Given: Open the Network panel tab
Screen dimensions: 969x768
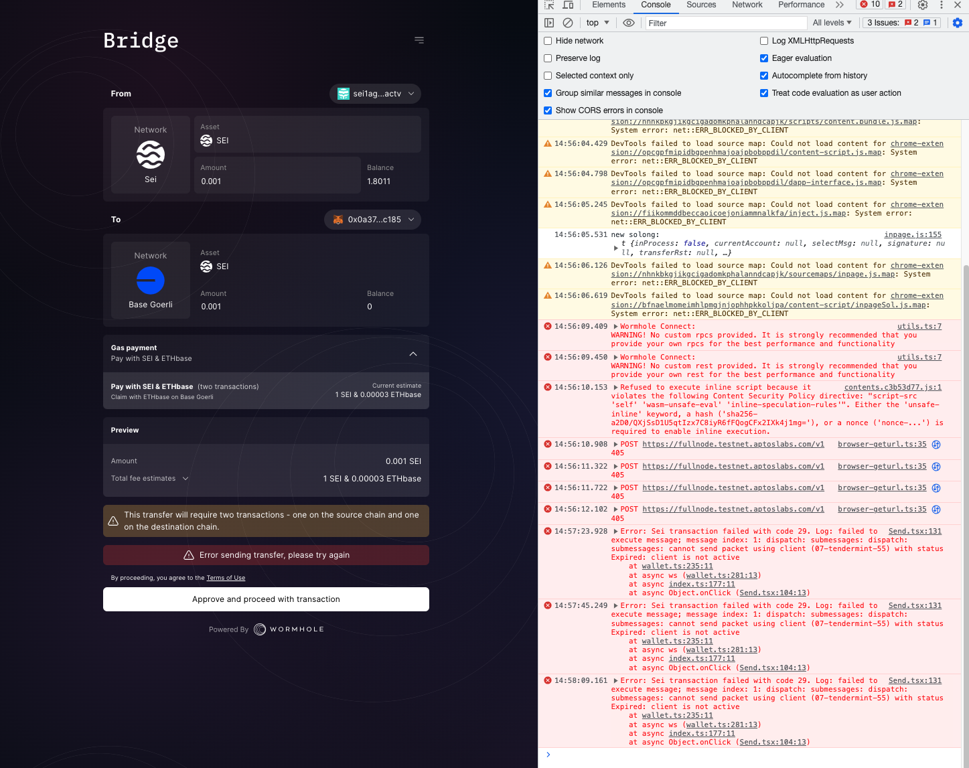Looking at the screenshot, I should tap(747, 5).
